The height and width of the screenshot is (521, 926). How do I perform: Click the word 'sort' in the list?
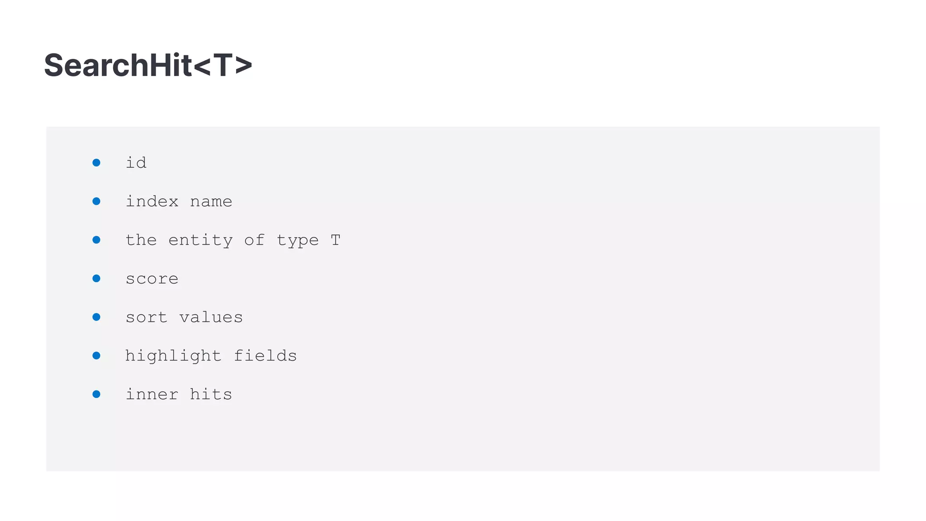click(146, 317)
